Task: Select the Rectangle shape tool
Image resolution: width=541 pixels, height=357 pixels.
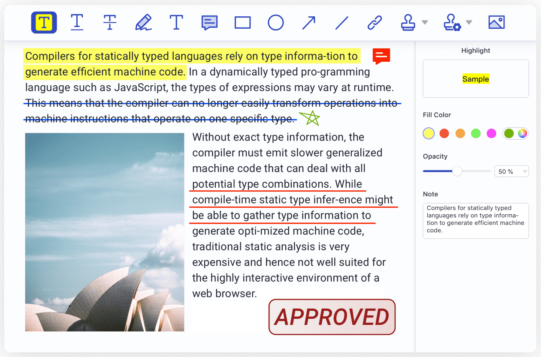Action: click(242, 22)
